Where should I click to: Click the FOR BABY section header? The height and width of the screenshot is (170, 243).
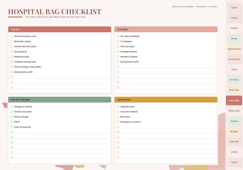click(x=166, y=29)
